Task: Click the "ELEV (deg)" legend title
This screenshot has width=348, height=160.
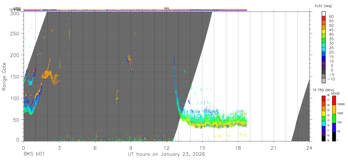Action: [x=323, y=6]
